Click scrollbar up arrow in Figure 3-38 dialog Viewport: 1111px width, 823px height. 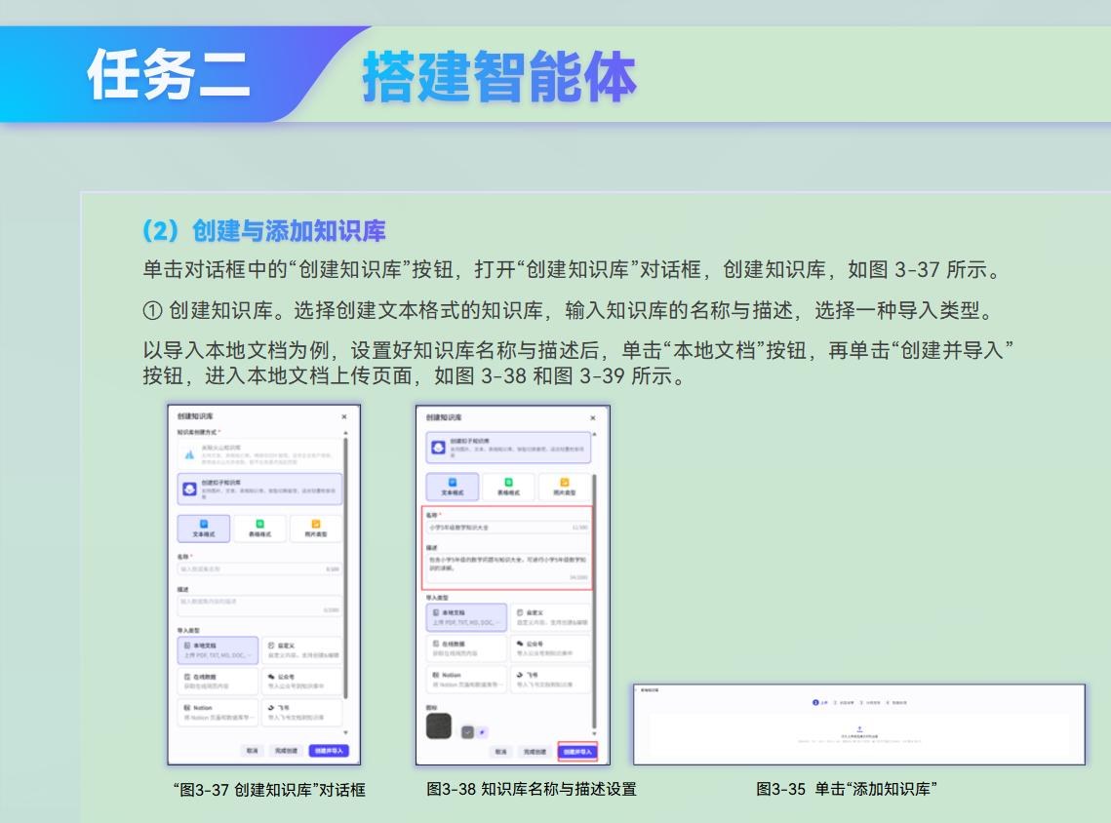(594, 434)
